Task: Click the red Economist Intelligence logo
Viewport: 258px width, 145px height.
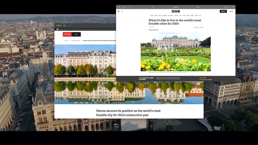Action: pyautogui.click(x=67, y=34)
